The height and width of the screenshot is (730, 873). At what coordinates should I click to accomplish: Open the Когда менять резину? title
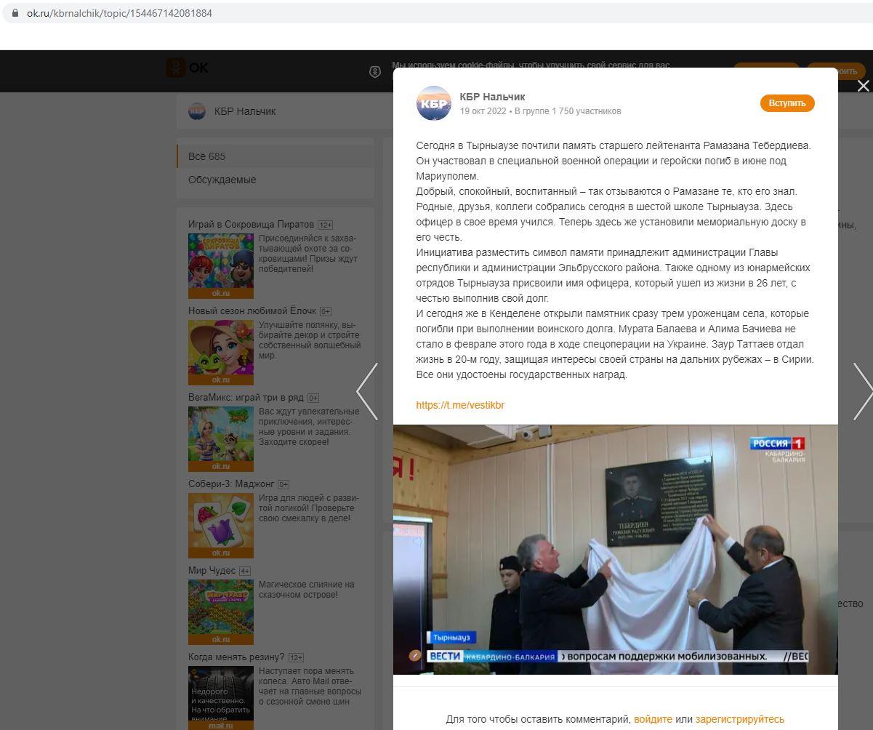pyautogui.click(x=236, y=657)
